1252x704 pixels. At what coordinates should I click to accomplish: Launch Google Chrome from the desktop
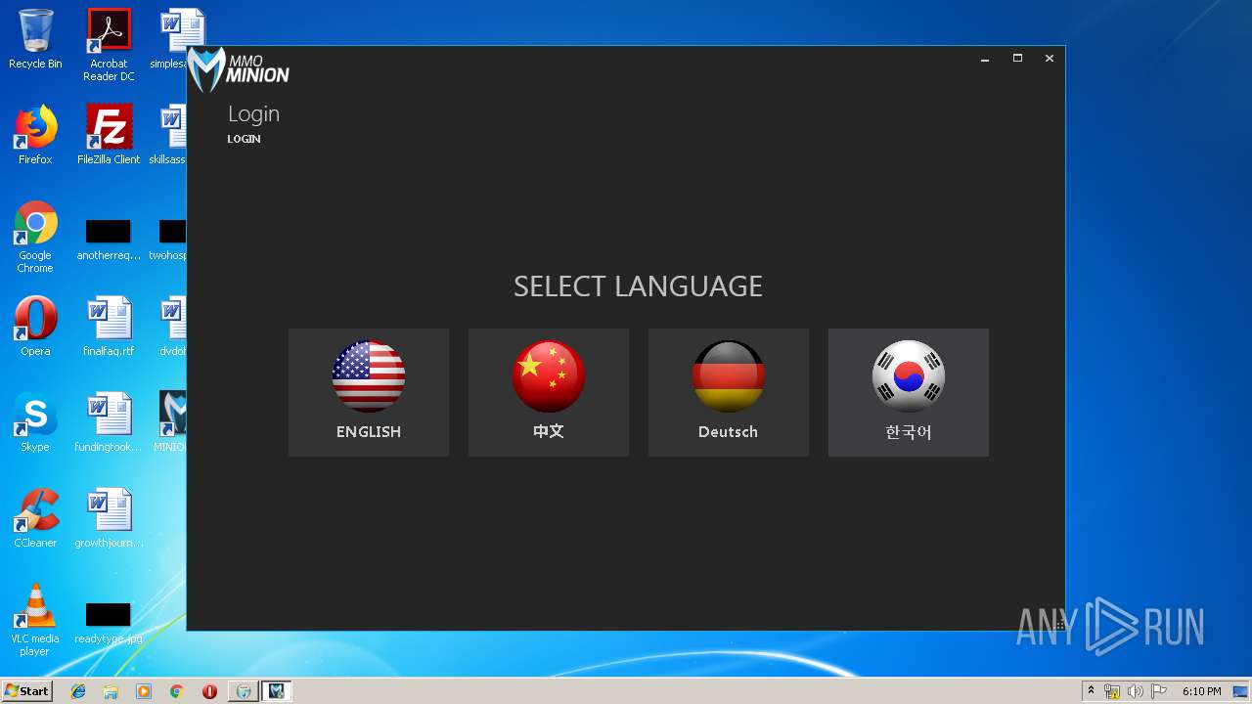(x=35, y=237)
